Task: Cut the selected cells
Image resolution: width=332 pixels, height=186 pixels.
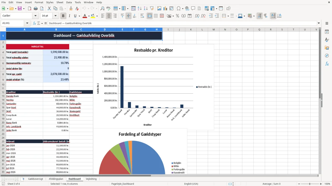Action: click(x=49, y=9)
